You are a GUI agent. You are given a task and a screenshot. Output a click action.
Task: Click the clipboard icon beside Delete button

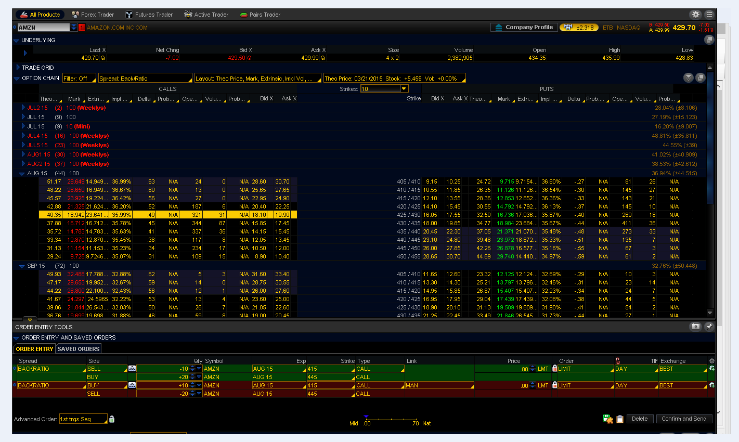[619, 419]
